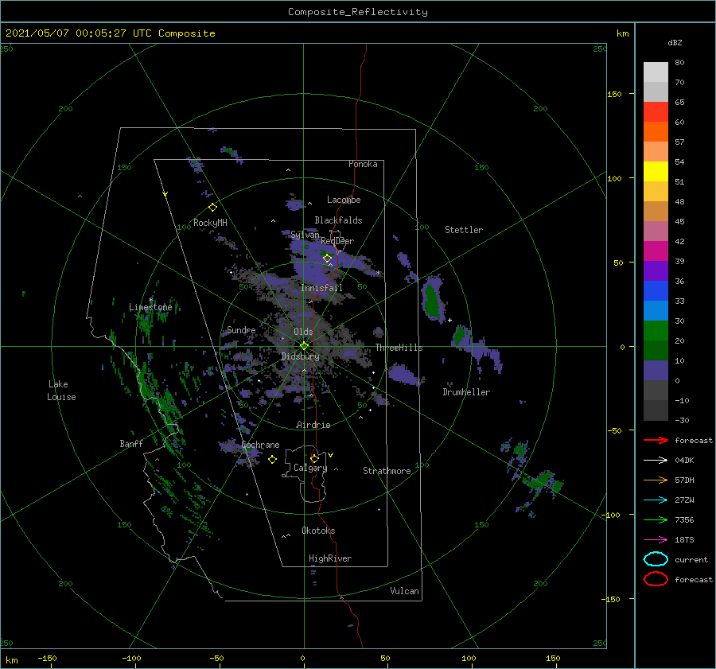Click the 150 tick on right axis
This screenshot has height=669, width=716.
(614, 94)
